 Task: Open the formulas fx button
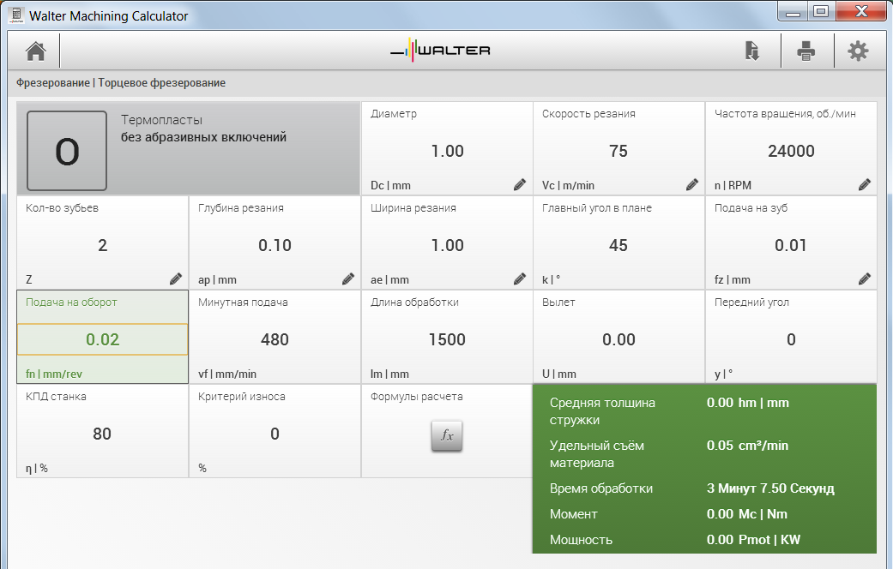coord(446,436)
